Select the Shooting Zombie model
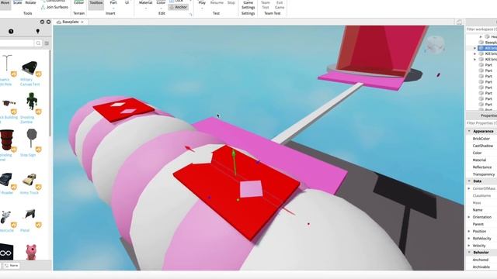497x279 pixels. pos(31,102)
